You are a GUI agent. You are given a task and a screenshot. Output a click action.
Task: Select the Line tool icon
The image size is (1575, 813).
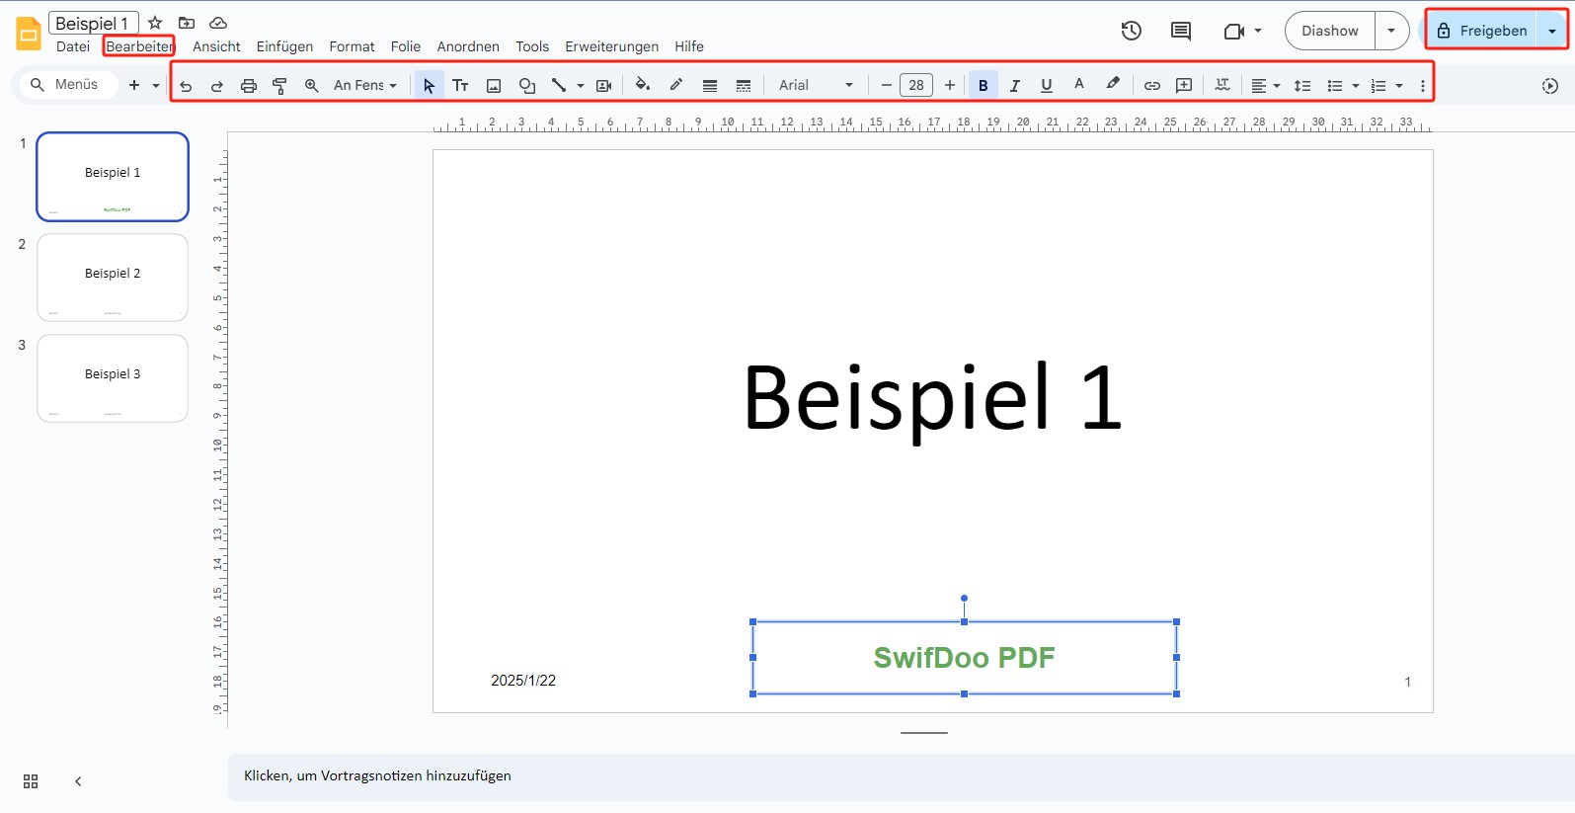coord(559,85)
